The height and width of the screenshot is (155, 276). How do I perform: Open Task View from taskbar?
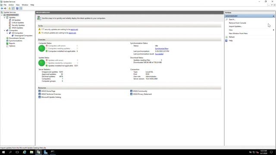click(x=17, y=152)
